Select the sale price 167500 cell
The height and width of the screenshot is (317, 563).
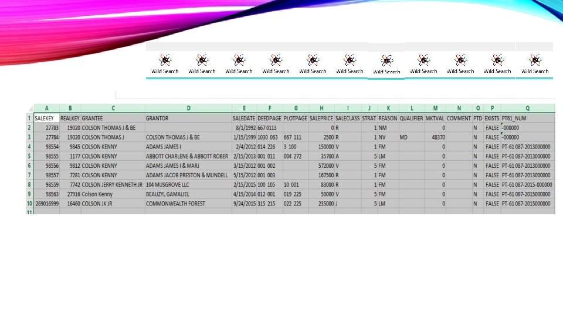pos(322,175)
